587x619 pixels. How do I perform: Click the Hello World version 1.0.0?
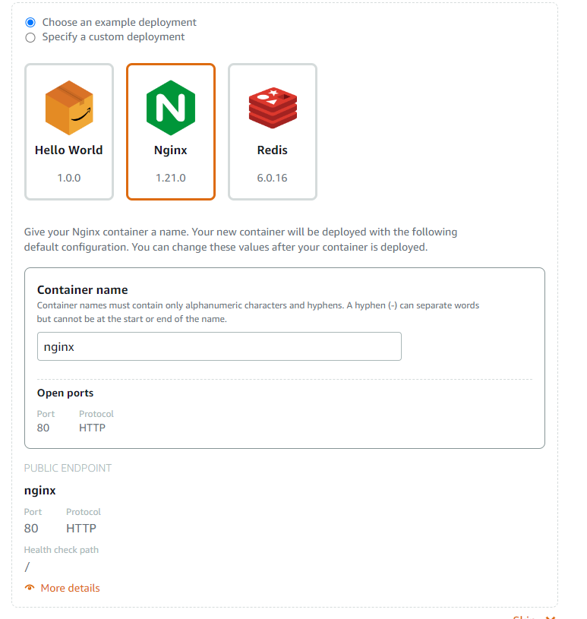(x=68, y=178)
